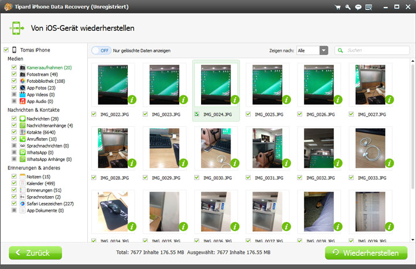The height and width of the screenshot is (269, 416).
Task: Select the IMG_0029.JPG photo thumbnail
Action: point(164,148)
